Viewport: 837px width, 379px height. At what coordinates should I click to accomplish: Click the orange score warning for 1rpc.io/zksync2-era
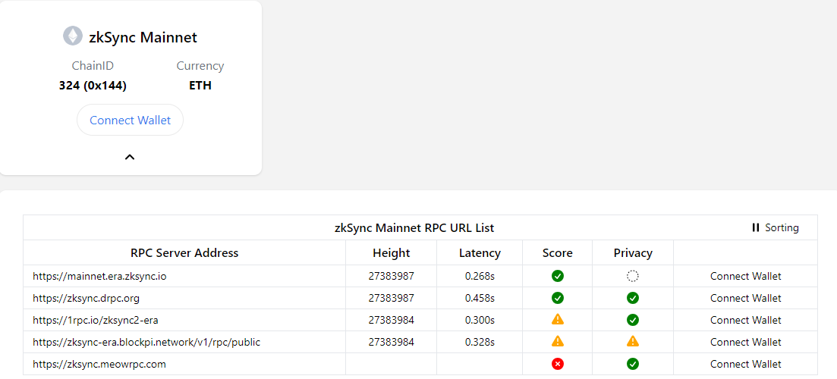point(558,319)
